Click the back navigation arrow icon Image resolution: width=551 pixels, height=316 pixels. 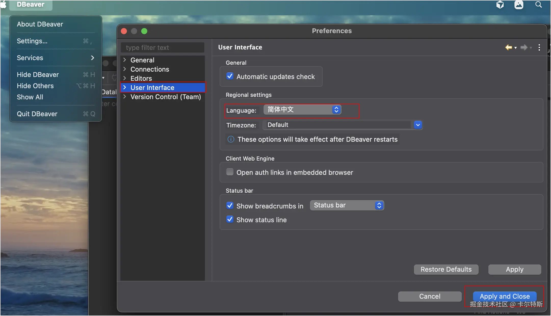pos(508,47)
